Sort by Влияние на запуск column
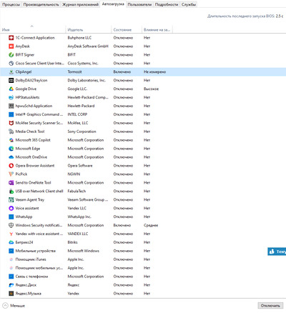 157,30
